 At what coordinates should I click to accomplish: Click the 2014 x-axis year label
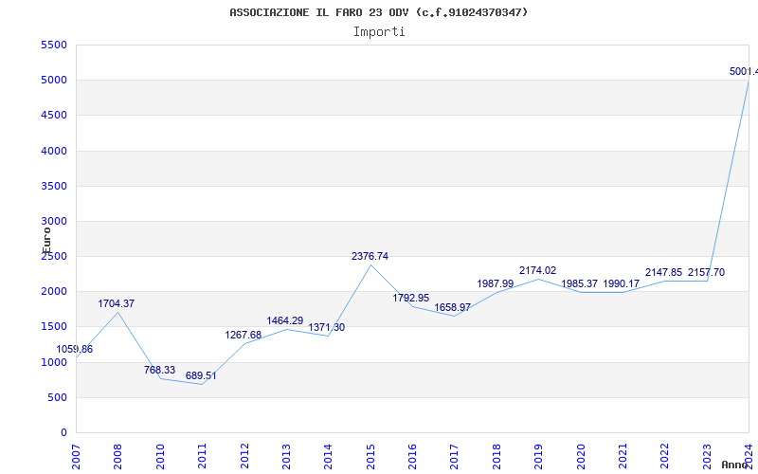point(328,457)
